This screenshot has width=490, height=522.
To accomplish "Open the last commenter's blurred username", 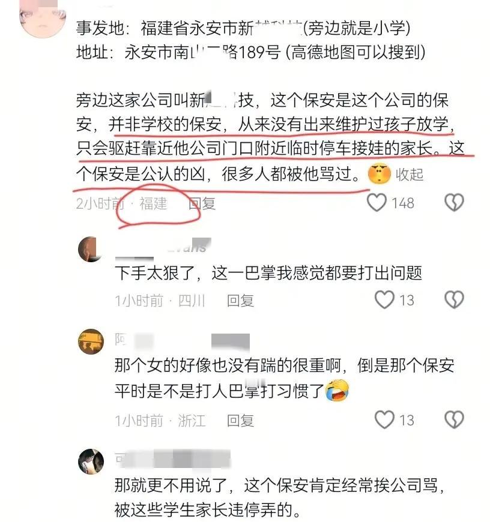I will click(x=172, y=460).
